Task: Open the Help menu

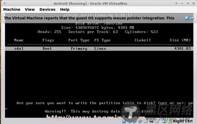Action: (65, 10)
